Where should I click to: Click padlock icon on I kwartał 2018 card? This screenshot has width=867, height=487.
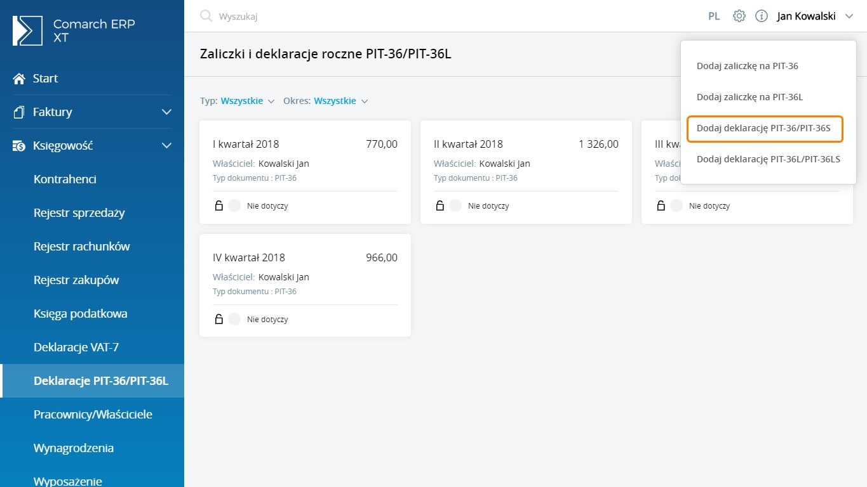tap(218, 205)
